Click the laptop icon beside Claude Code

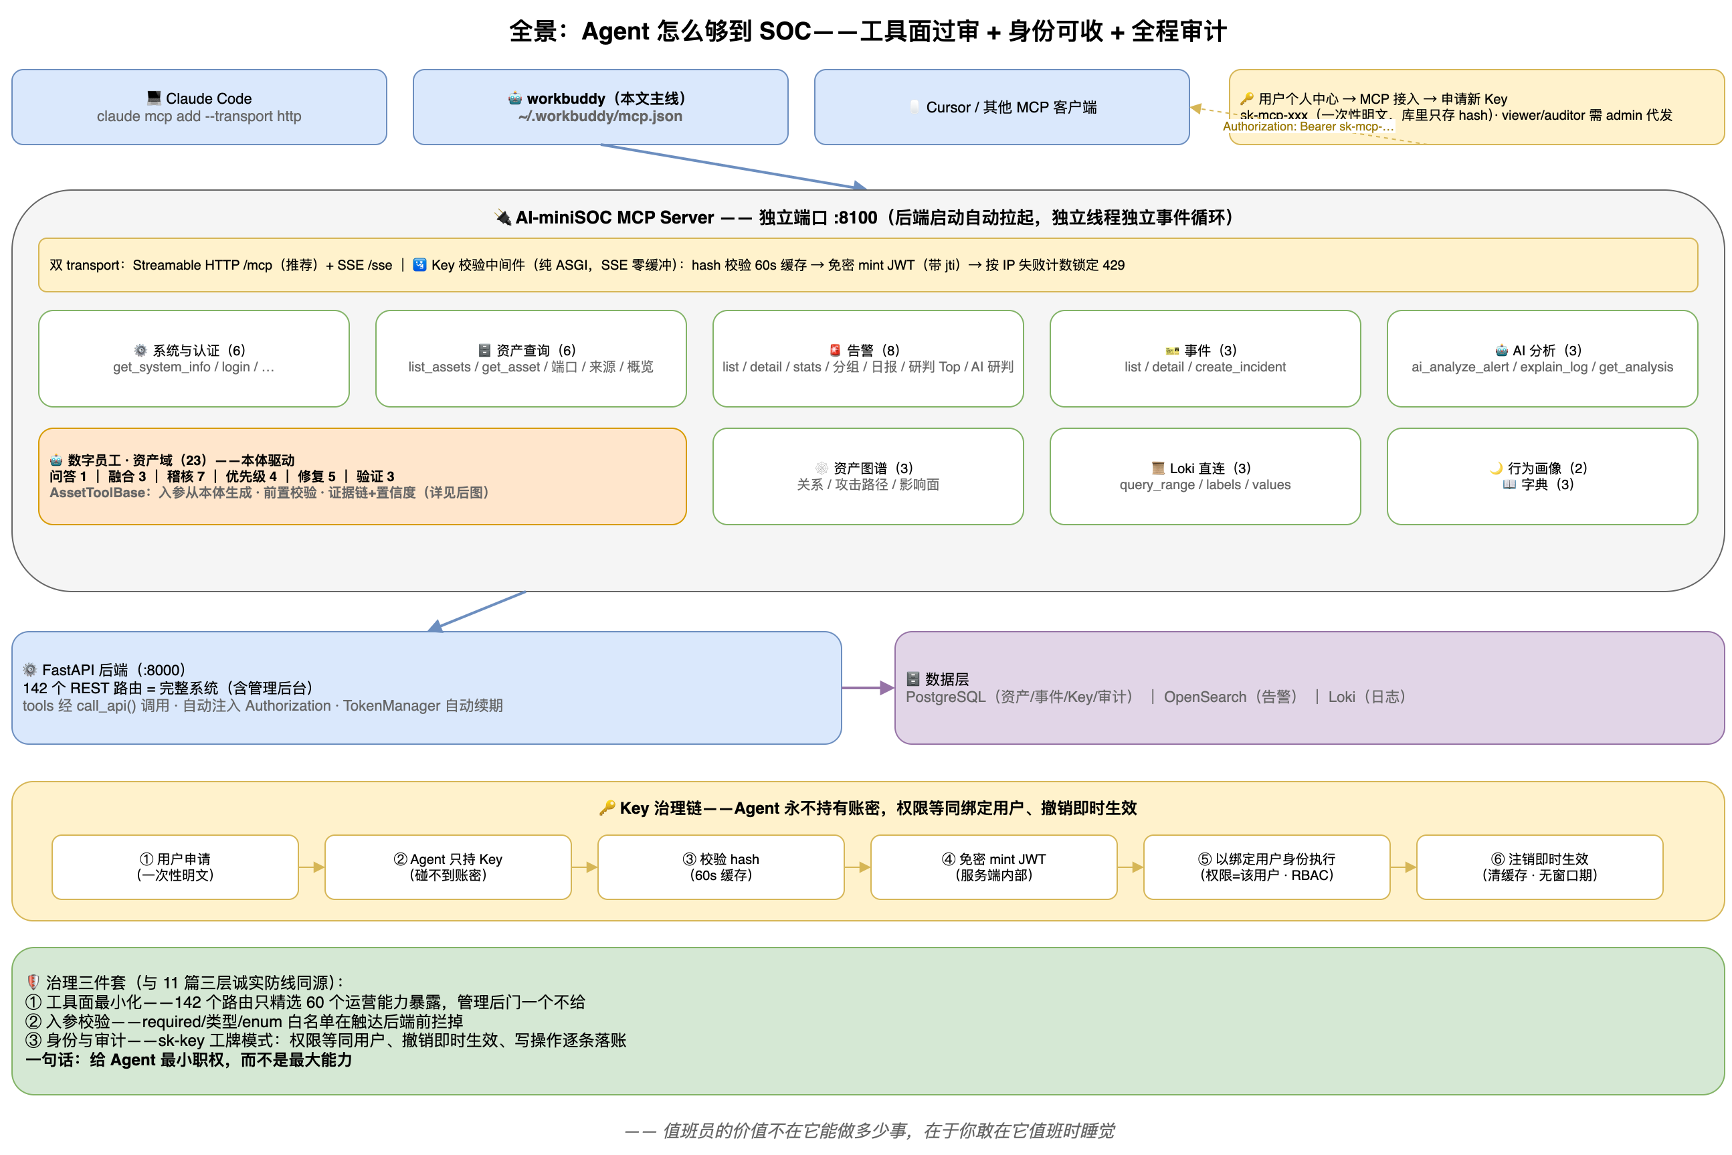click(x=154, y=98)
